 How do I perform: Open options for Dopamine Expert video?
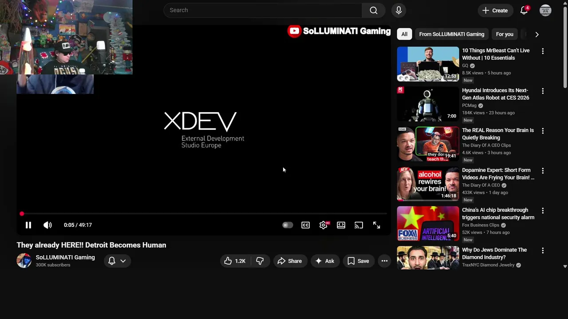coord(542,171)
